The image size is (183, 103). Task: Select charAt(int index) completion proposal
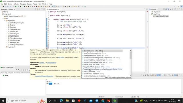click(x=102, y=51)
